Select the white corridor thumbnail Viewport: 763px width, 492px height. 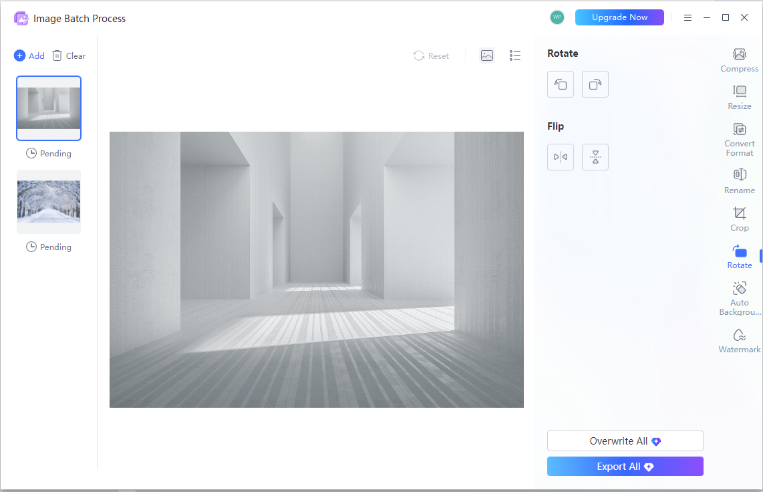pyautogui.click(x=49, y=108)
